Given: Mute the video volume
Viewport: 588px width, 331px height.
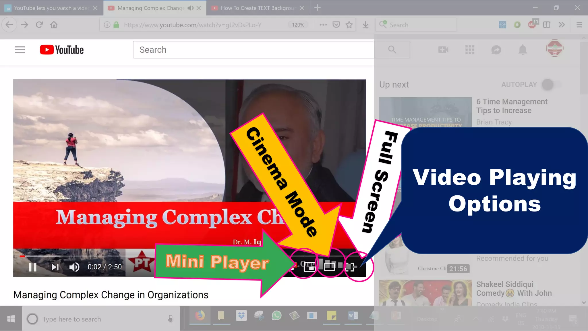Looking at the screenshot, I should 74,267.
